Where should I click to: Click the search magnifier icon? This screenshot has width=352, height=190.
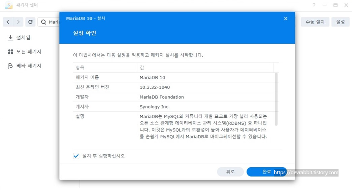tap(43, 22)
